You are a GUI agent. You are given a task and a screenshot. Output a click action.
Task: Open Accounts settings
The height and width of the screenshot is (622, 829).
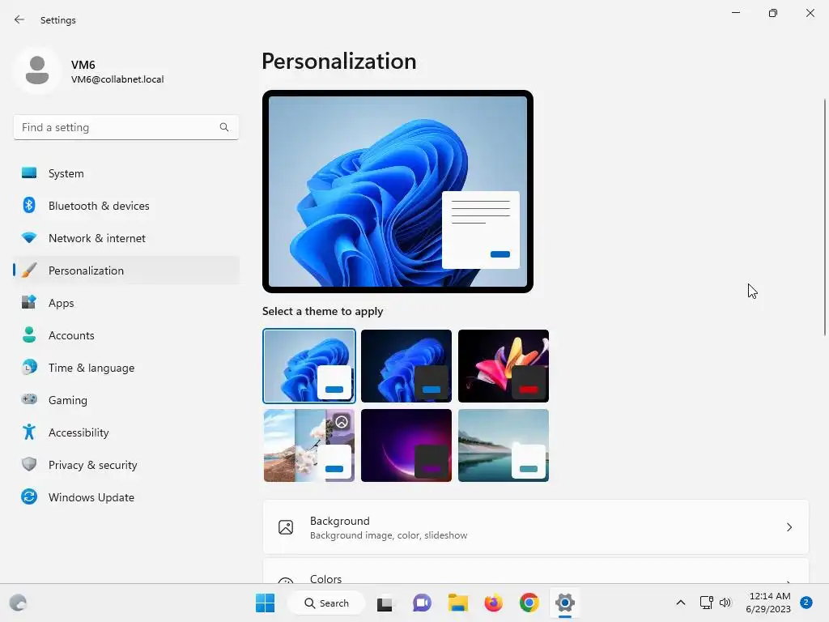[126, 334]
